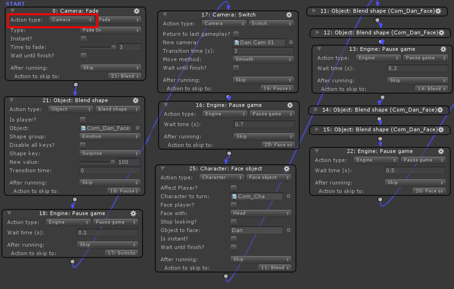Click the Transition time field in node 21
The image size is (454, 289).
pyautogui.click(x=110, y=171)
